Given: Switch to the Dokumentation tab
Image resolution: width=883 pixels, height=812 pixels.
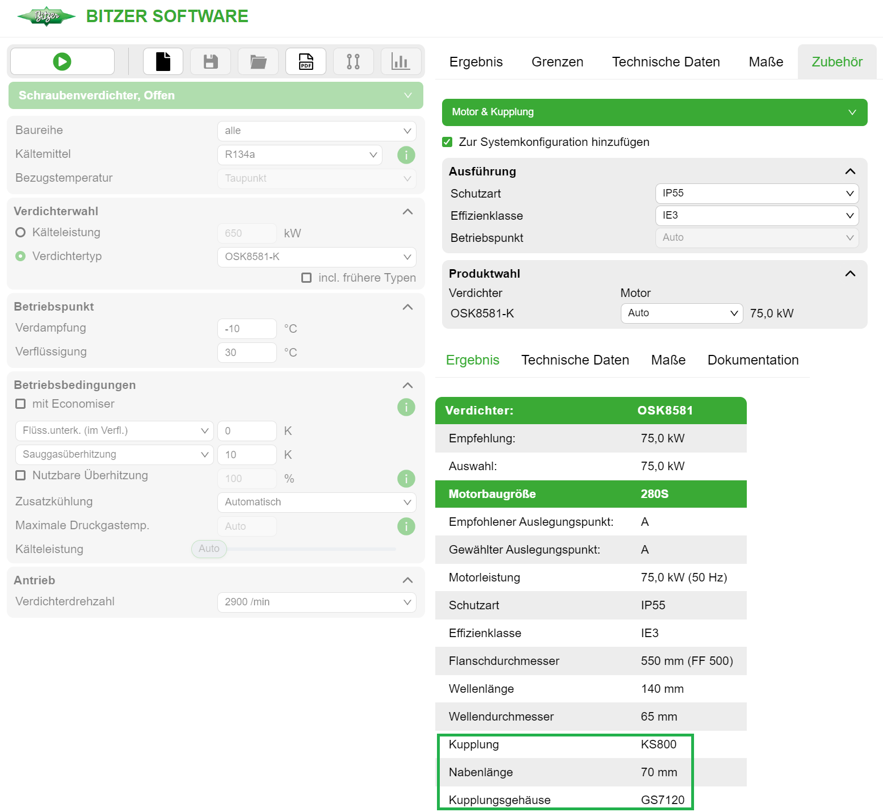Looking at the screenshot, I should (752, 359).
